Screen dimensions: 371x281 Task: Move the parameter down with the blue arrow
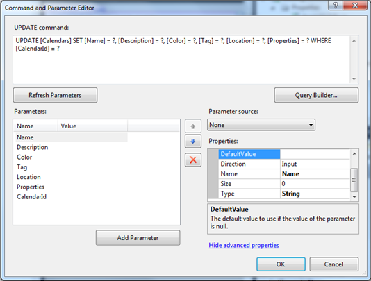click(193, 142)
